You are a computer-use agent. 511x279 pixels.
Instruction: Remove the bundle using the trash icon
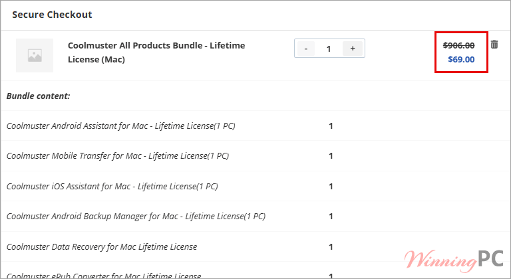[x=494, y=45]
